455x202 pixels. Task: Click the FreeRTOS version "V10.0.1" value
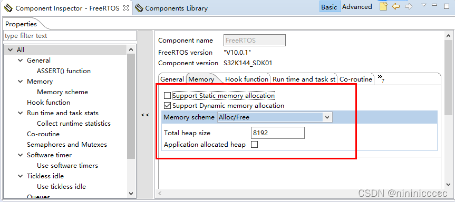tap(237, 53)
